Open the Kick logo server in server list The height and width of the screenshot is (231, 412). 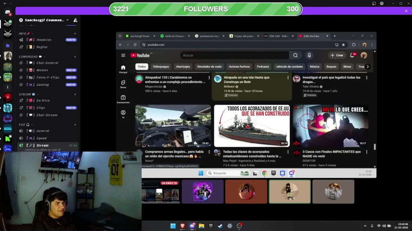coord(8,139)
